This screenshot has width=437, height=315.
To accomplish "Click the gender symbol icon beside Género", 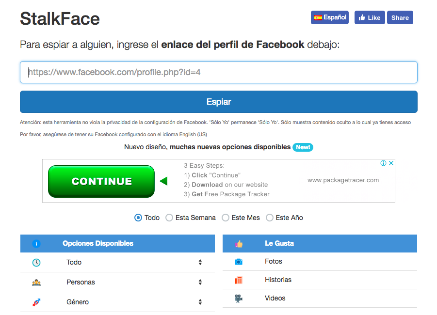I will (x=36, y=302).
